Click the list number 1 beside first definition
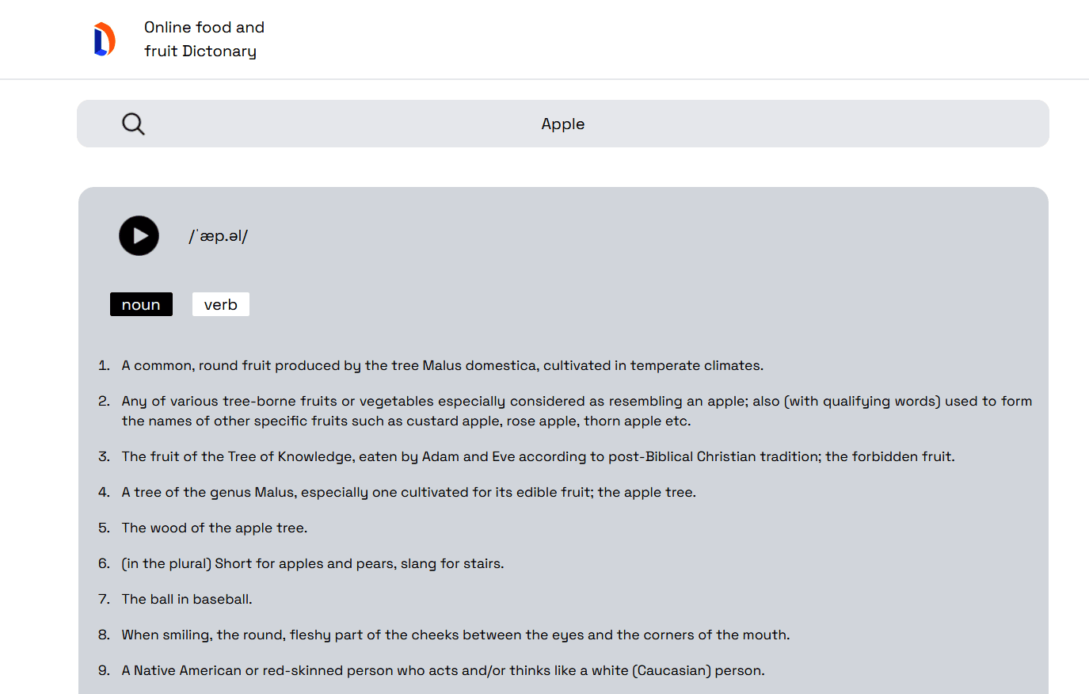The image size is (1089, 694). pos(104,365)
